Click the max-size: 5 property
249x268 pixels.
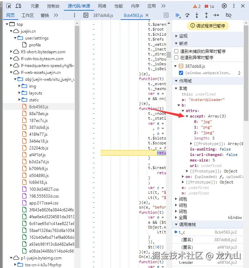point(202,160)
